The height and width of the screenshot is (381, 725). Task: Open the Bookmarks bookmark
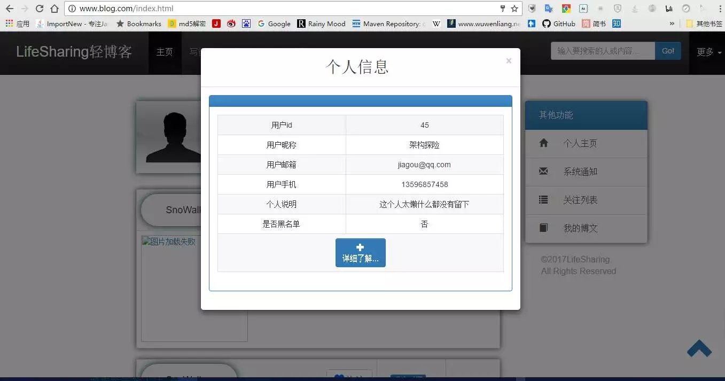(138, 24)
